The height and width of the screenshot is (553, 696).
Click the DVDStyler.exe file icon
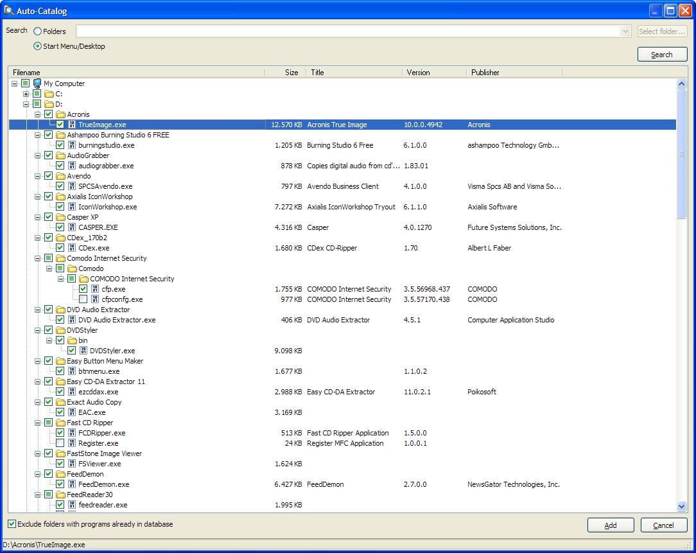coord(83,351)
